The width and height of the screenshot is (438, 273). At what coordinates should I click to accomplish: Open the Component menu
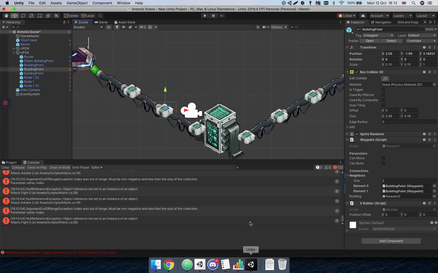click(x=102, y=3)
